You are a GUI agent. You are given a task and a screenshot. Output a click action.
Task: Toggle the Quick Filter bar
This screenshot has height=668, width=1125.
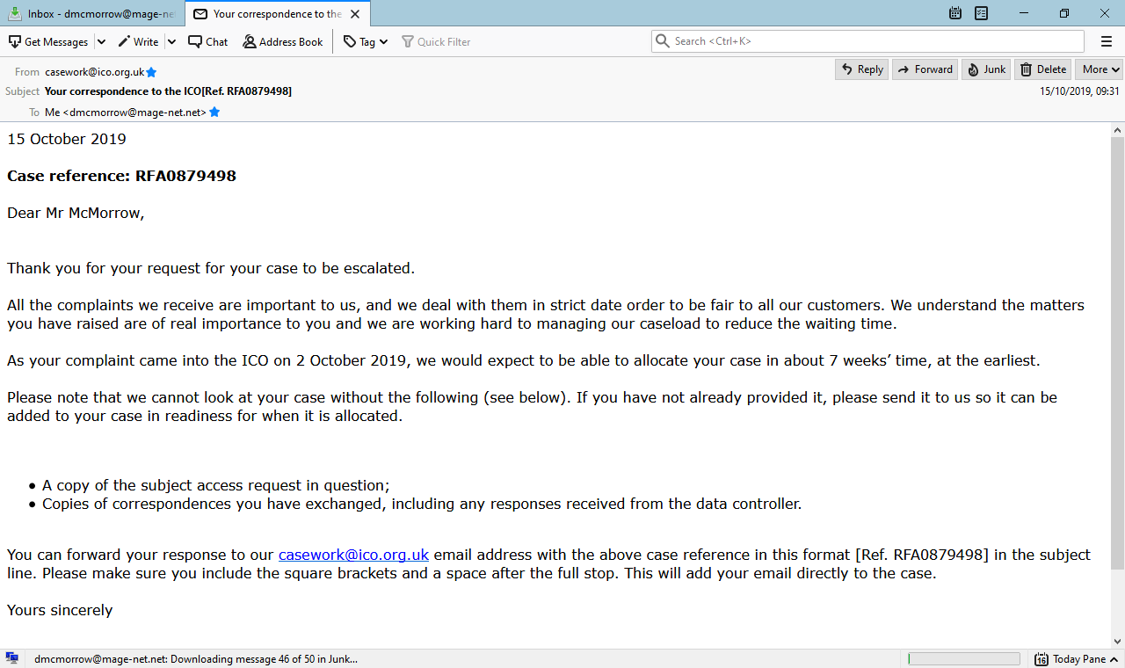(x=437, y=41)
